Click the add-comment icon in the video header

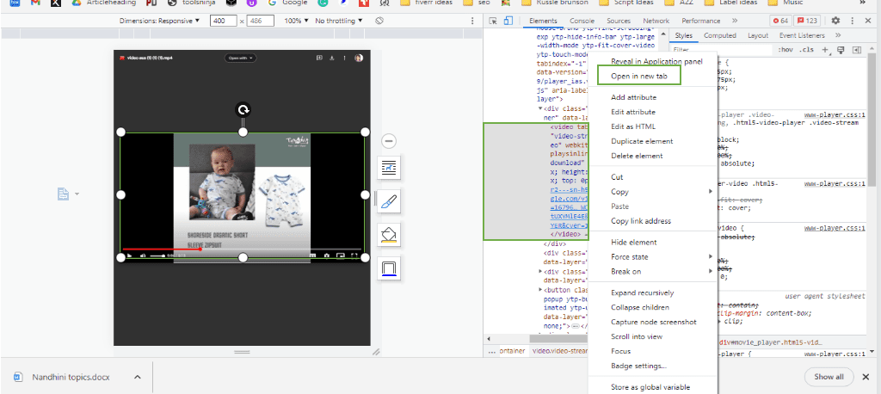tap(319, 58)
